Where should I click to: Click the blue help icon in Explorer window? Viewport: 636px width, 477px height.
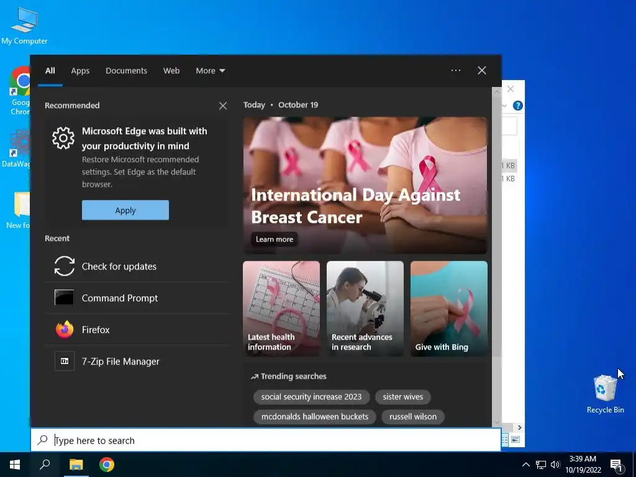(517, 106)
